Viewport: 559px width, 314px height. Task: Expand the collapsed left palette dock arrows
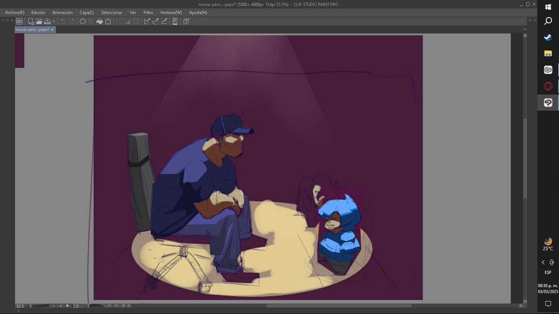pos(7,20)
